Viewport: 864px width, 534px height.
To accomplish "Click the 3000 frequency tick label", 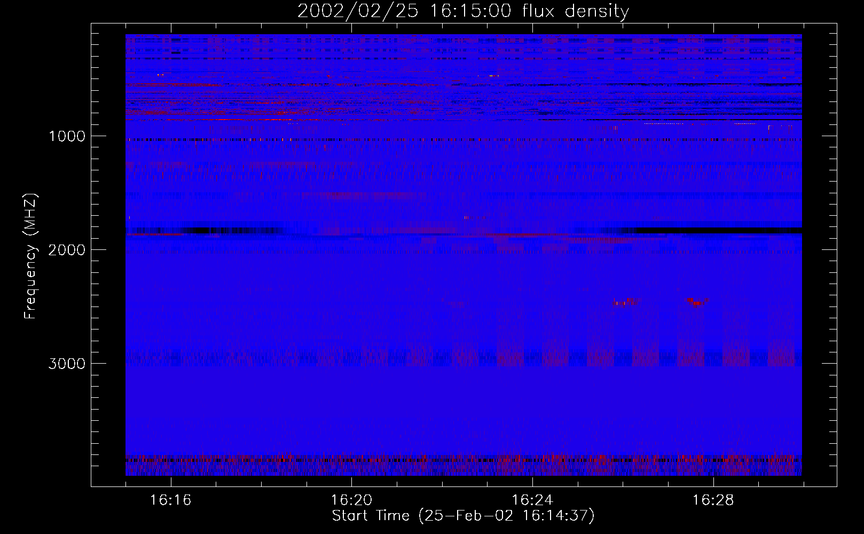I will pos(67,364).
